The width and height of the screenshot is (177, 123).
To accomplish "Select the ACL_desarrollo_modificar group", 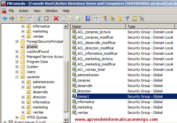I will 97,43.
